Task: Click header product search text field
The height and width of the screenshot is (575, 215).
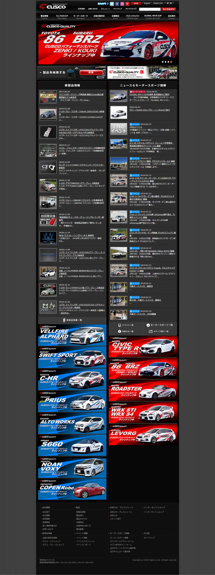Action: (x=150, y=9)
